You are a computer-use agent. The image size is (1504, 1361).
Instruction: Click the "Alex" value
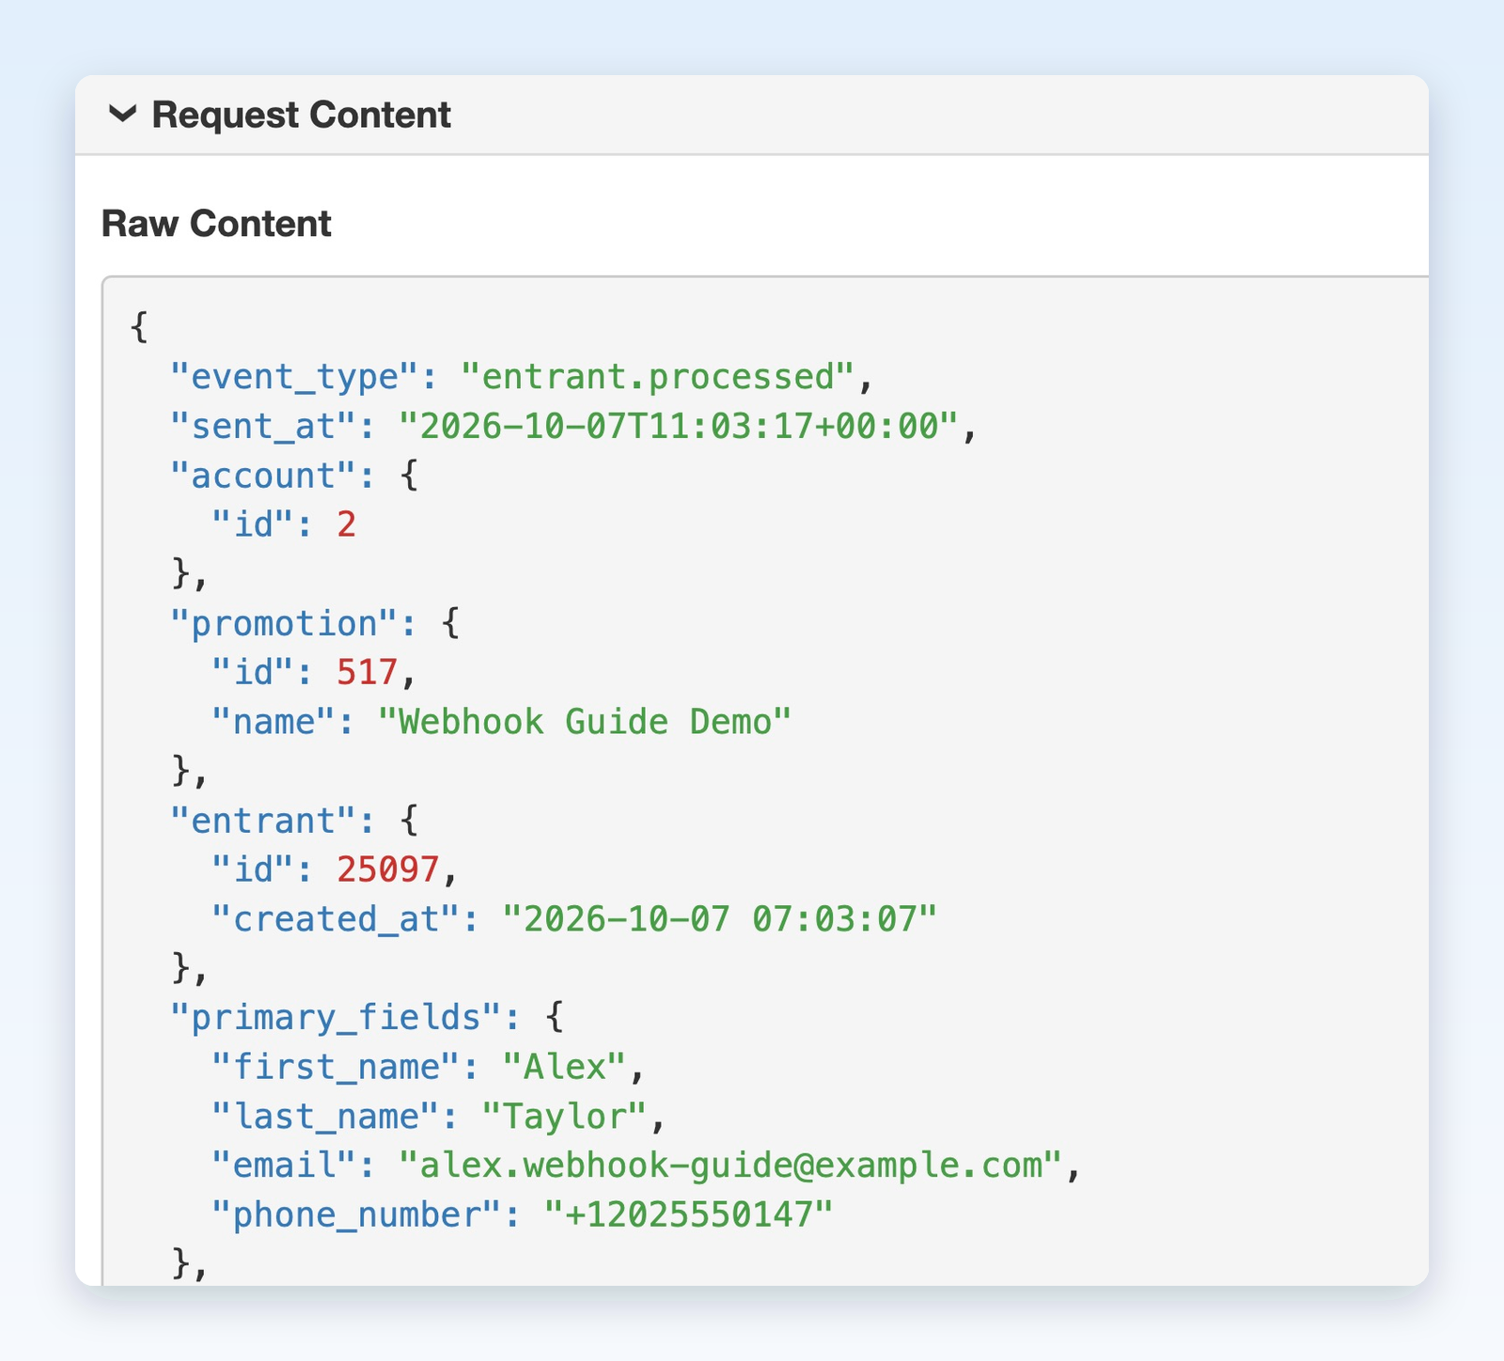point(564,1067)
